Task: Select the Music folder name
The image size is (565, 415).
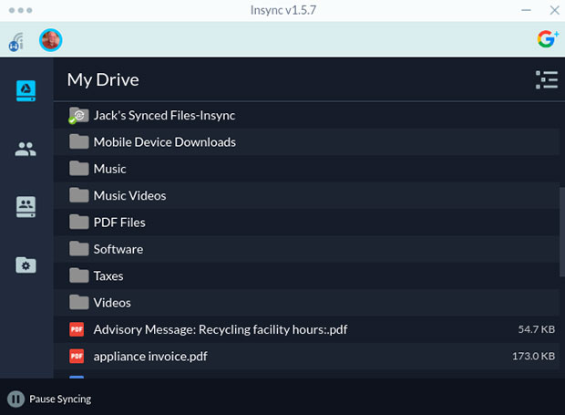Action: pyautogui.click(x=110, y=169)
